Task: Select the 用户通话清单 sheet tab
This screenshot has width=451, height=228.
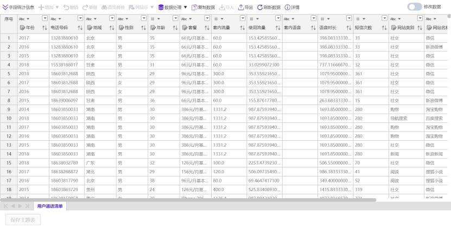Action: tap(50, 206)
